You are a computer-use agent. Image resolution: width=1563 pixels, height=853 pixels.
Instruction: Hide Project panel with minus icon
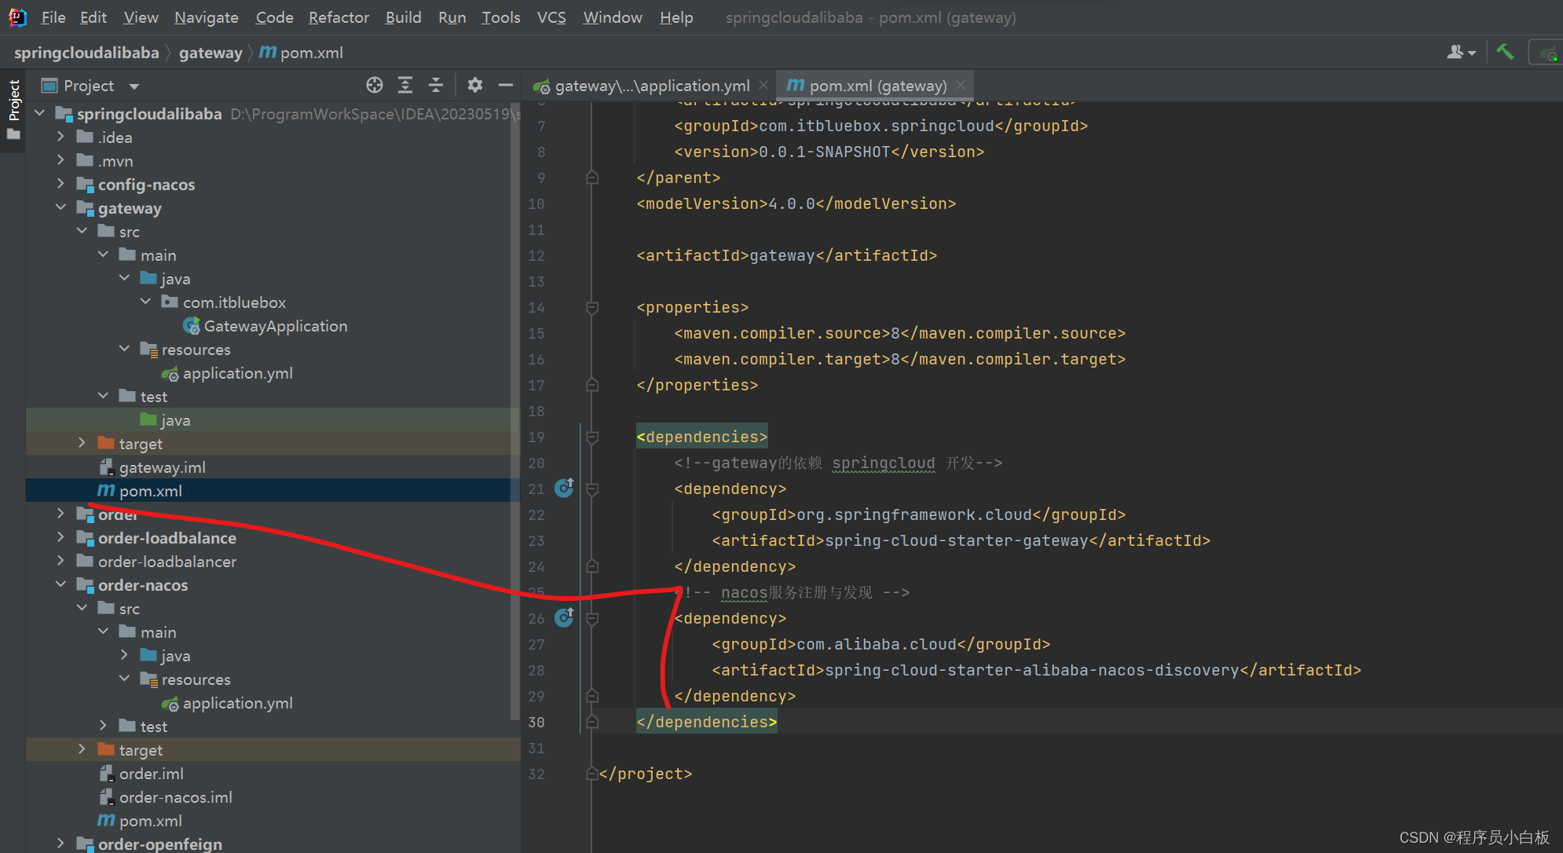click(506, 85)
